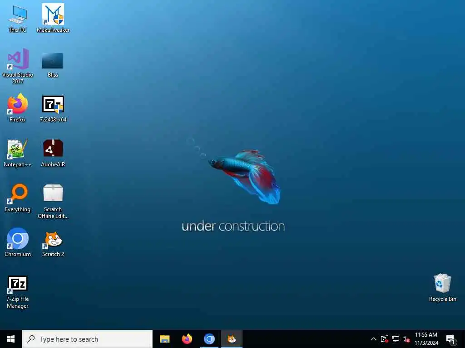This screenshot has height=348, width=465.
Task: Select the Visual Studio 2017 shortcut
Action: coord(18,66)
